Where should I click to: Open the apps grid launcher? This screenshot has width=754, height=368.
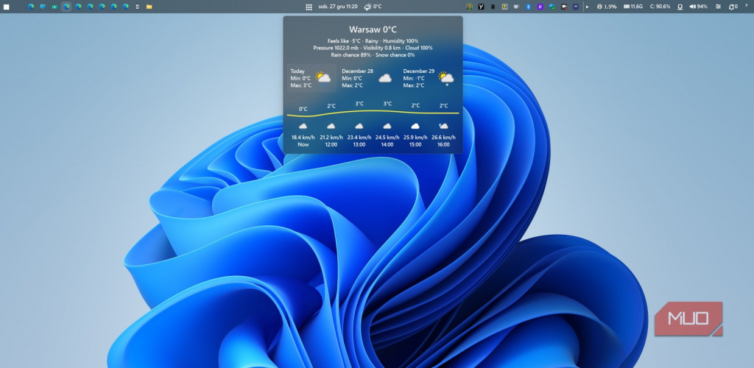coord(309,7)
